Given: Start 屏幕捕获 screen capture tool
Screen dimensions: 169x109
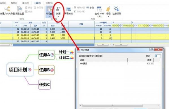Looking at the screenshot, I should tap(68, 9).
